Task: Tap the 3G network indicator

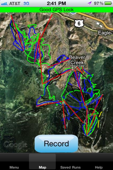Action: 26,3
